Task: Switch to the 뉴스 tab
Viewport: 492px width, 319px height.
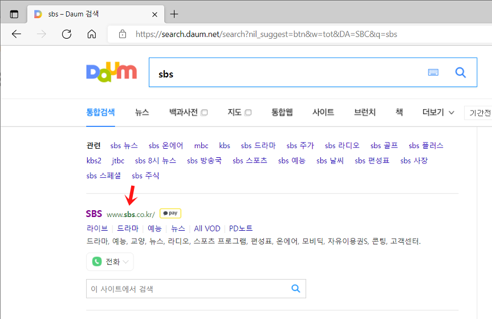Action: tap(142, 112)
